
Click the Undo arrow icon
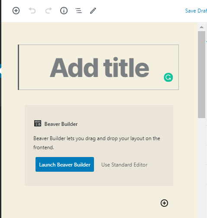pyautogui.click(x=32, y=10)
